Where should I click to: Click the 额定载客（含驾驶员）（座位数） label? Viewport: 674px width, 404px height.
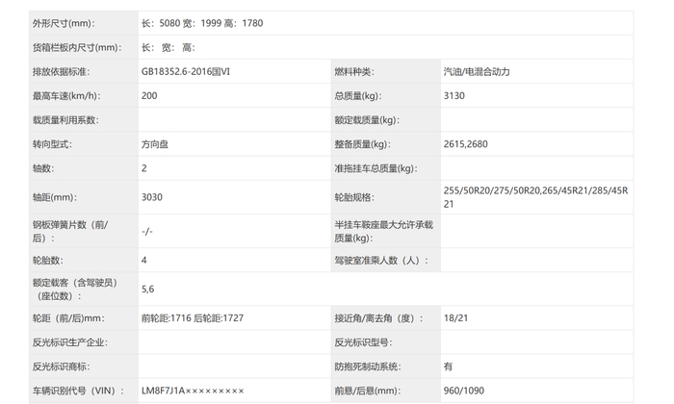tap(75, 290)
